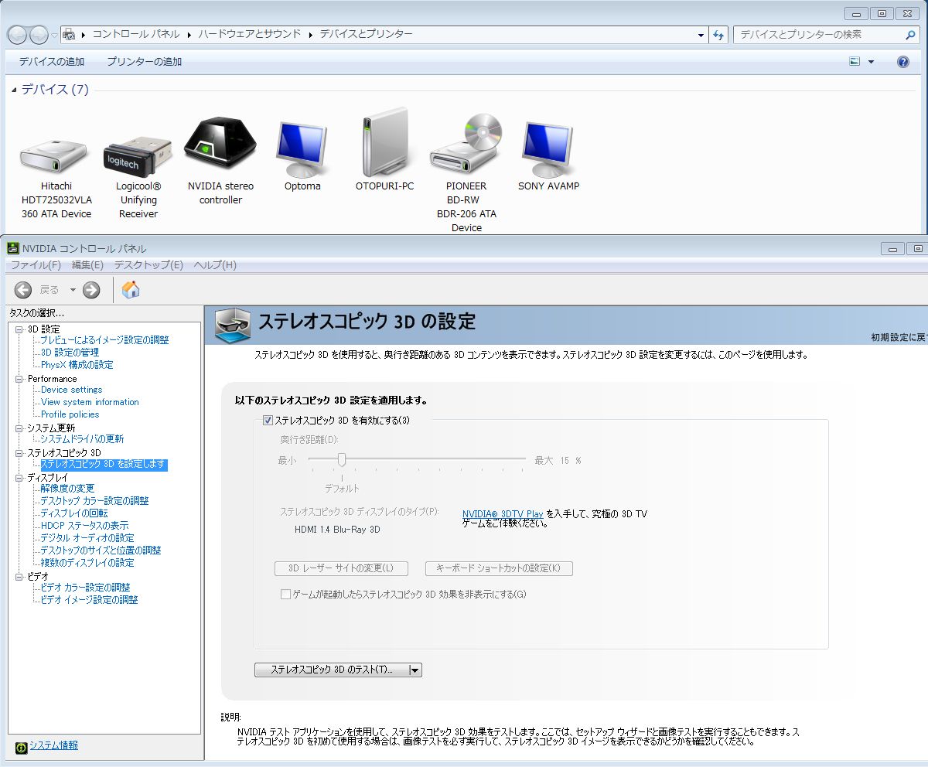
Task: Refresh the Devices and Printers address bar
Action: [x=719, y=35]
